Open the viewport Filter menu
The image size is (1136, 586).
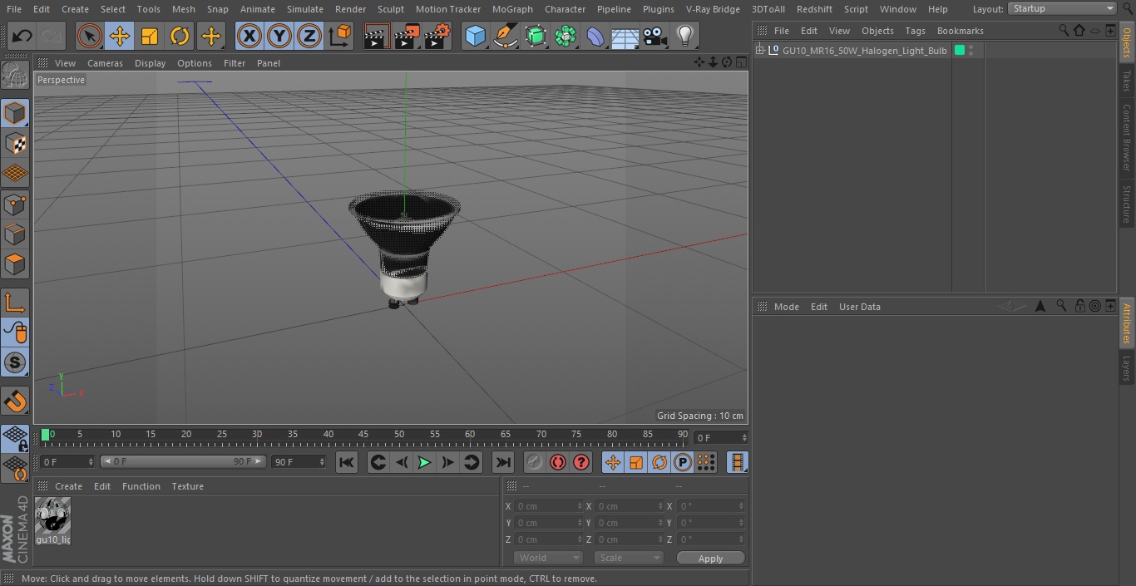pyautogui.click(x=235, y=63)
